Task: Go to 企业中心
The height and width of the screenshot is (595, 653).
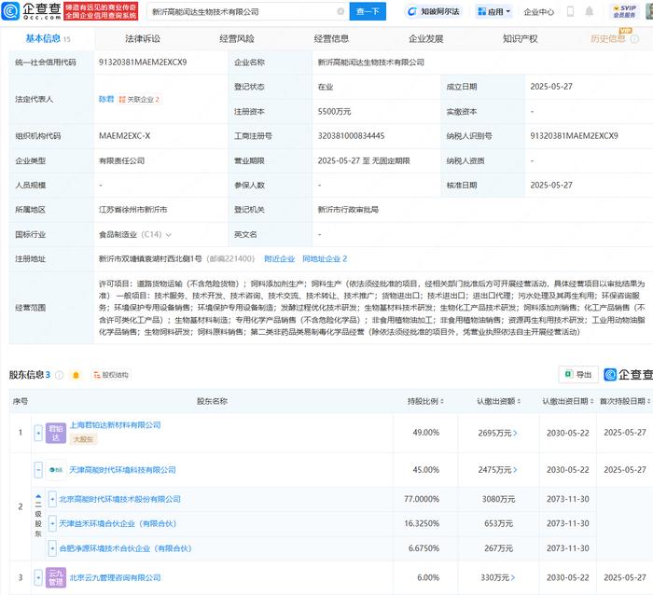Action: (538, 12)
